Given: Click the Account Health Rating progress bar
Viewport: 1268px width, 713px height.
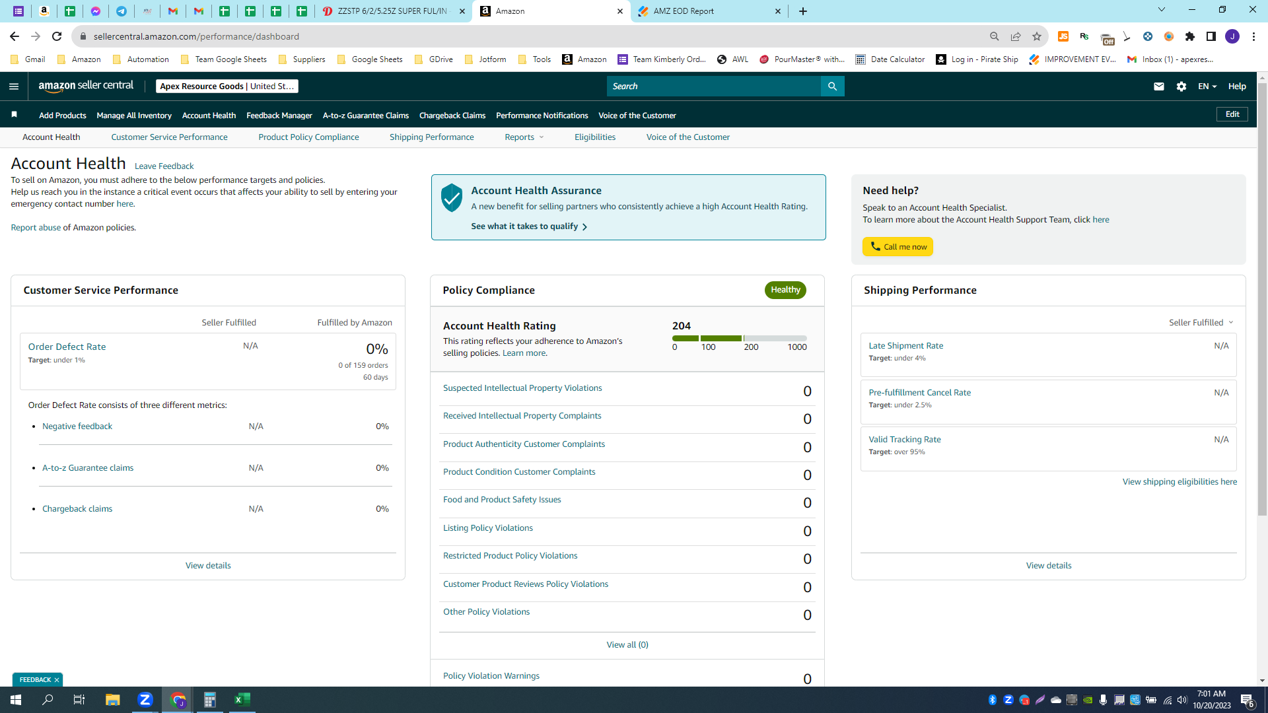Looking at the screenshot, I should 740,338.
